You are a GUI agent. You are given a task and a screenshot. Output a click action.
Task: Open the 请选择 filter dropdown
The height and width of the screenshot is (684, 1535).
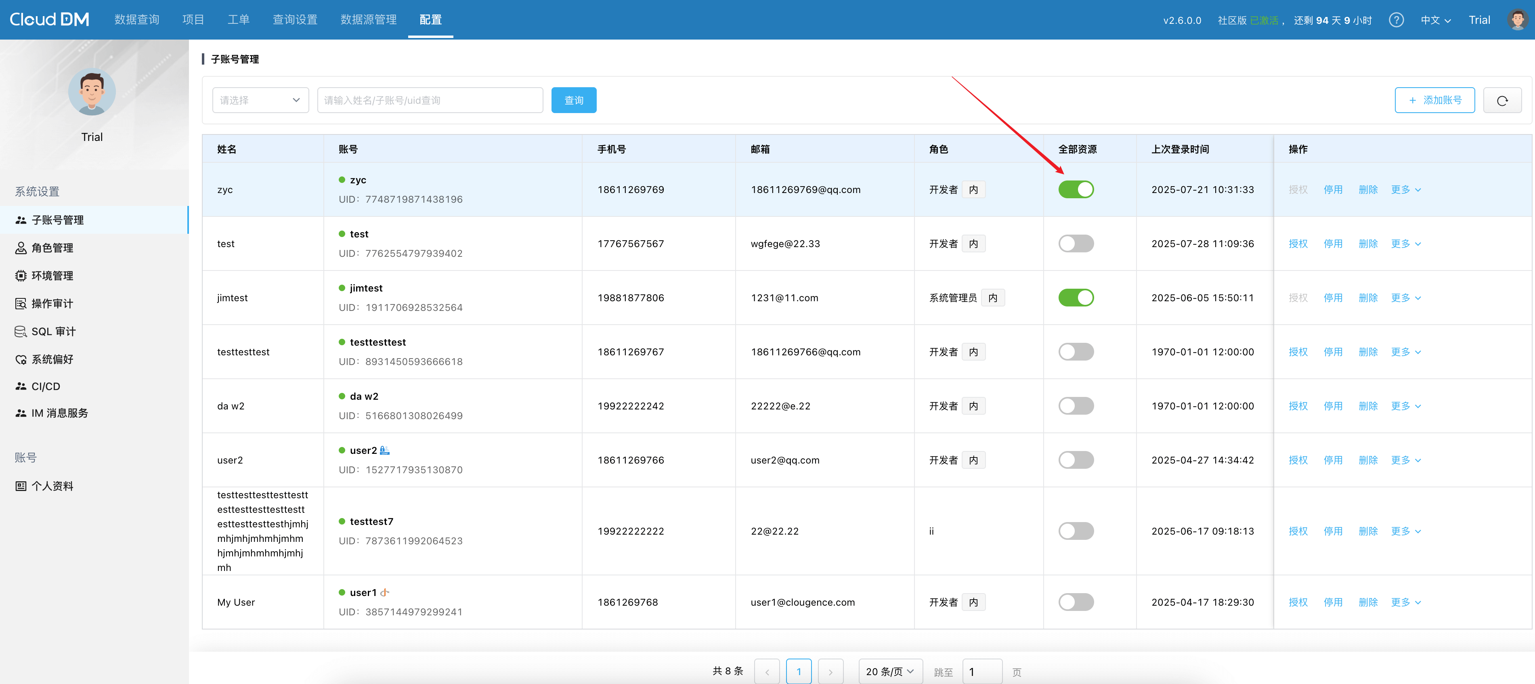(x=260, y=100)
